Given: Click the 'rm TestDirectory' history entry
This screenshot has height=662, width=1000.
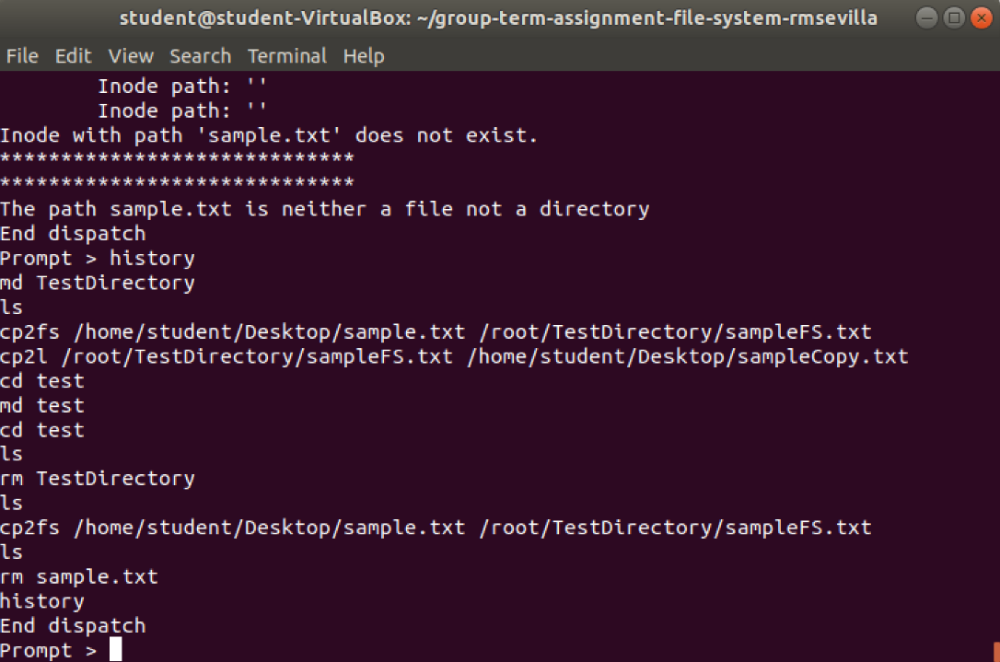Looking at the screenshot, I should click(98, 479).
